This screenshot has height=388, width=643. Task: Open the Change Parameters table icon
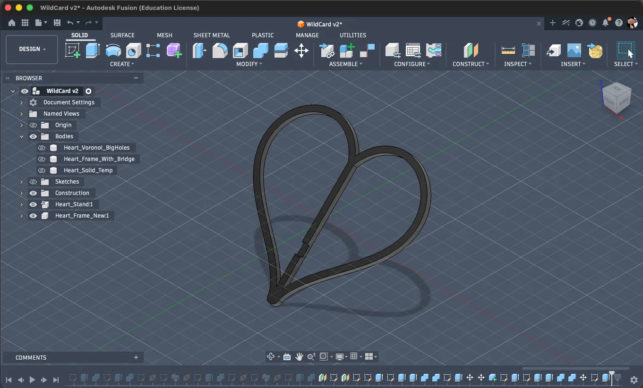click(413, 50)
